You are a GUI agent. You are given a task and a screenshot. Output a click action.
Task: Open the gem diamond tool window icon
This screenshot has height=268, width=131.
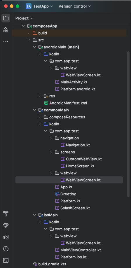pos(6,225)
